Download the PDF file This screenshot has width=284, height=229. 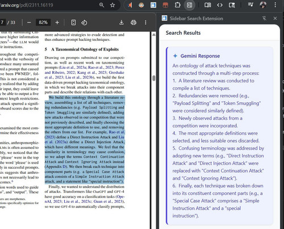coord(122,23)
